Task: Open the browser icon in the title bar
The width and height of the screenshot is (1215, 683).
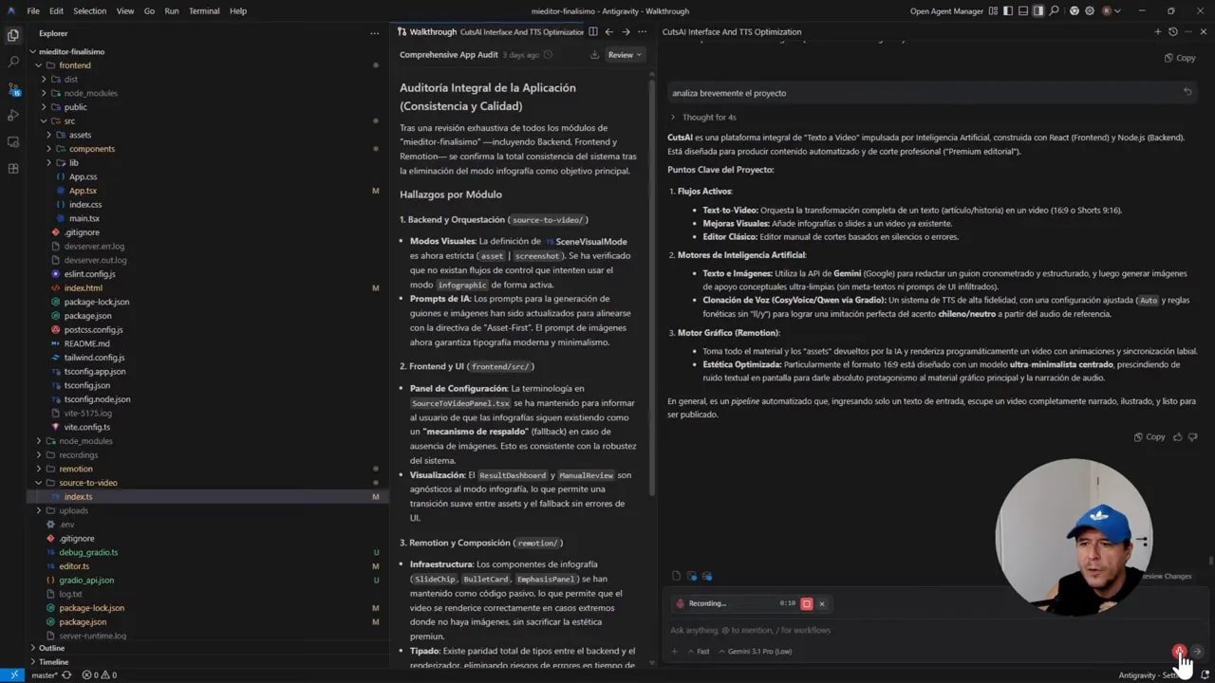Action: [1075, 10]
